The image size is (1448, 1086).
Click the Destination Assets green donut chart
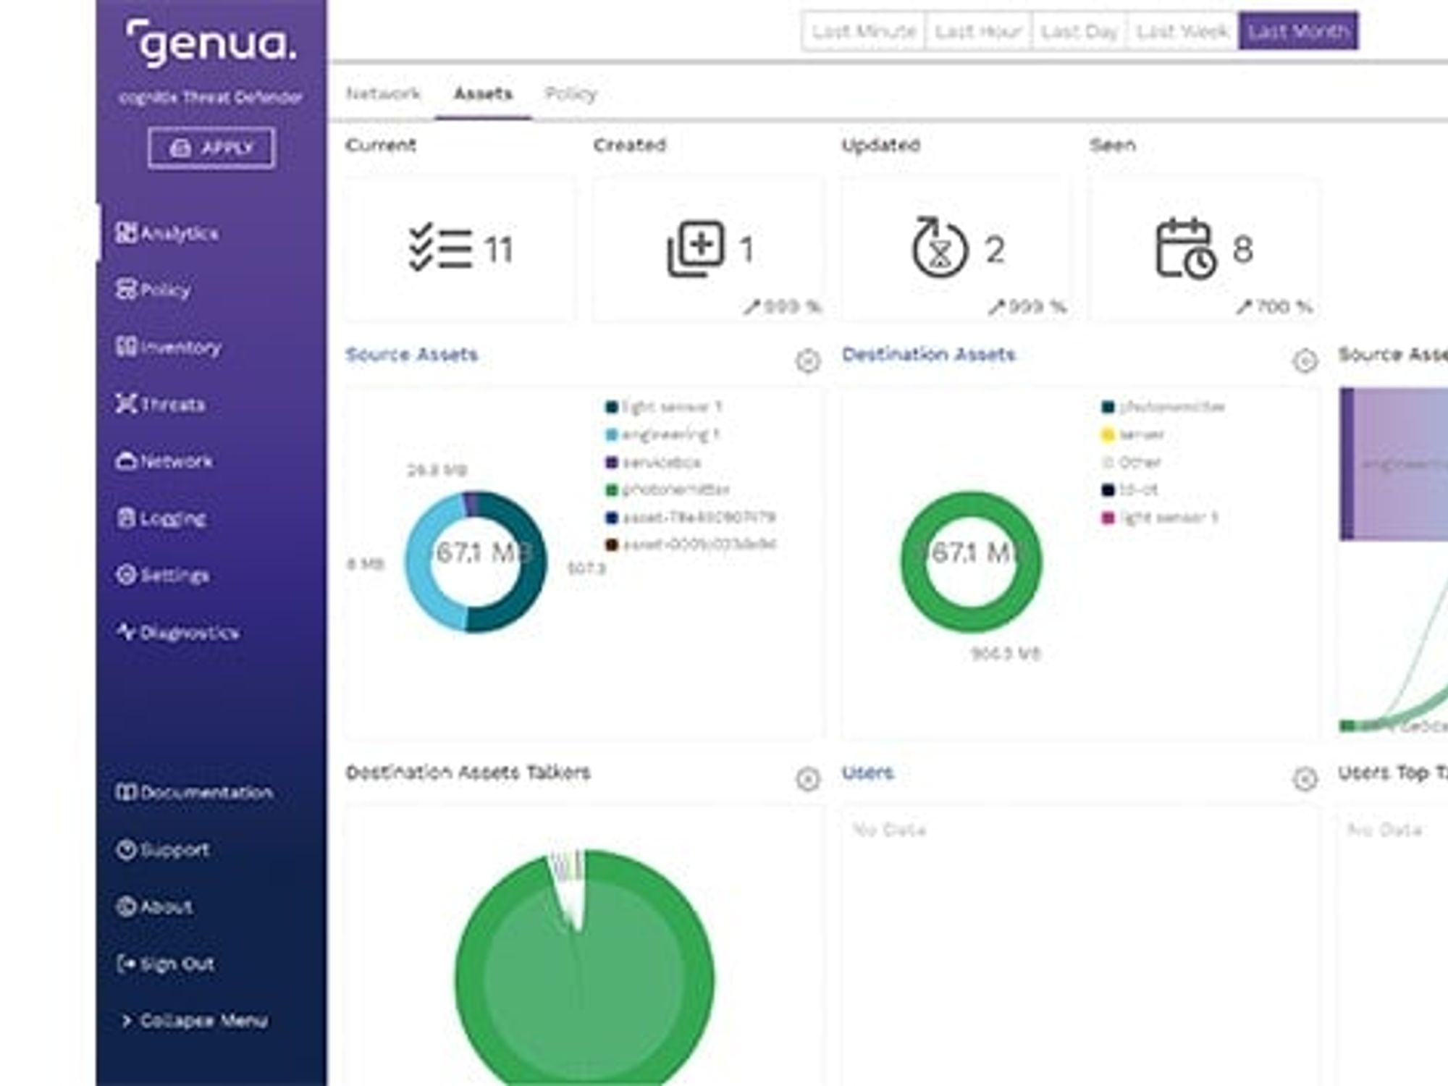(x=972, y=562)
